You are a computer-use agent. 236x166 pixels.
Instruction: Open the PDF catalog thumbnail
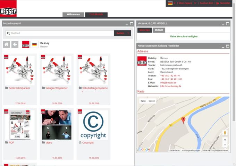coord(20,125)
